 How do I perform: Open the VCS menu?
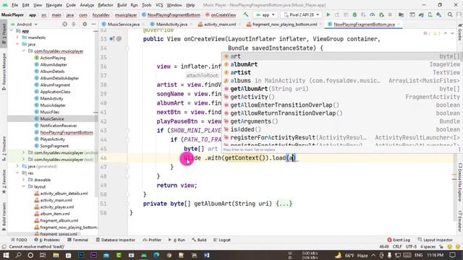[159, 5]
